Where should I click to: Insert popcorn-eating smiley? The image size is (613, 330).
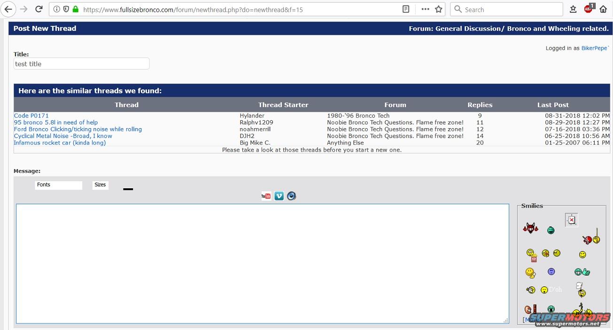[531, 255]
